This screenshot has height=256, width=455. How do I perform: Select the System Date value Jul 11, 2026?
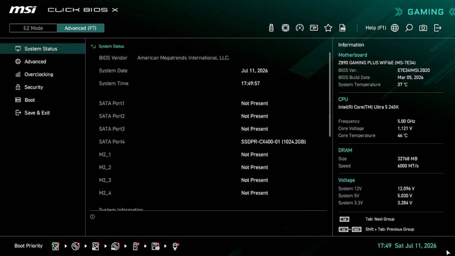pyautogui.click(x=254, y=70)
